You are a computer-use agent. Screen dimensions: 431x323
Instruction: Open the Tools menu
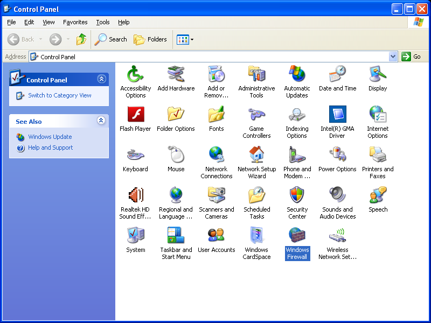(x=102, y=22)
